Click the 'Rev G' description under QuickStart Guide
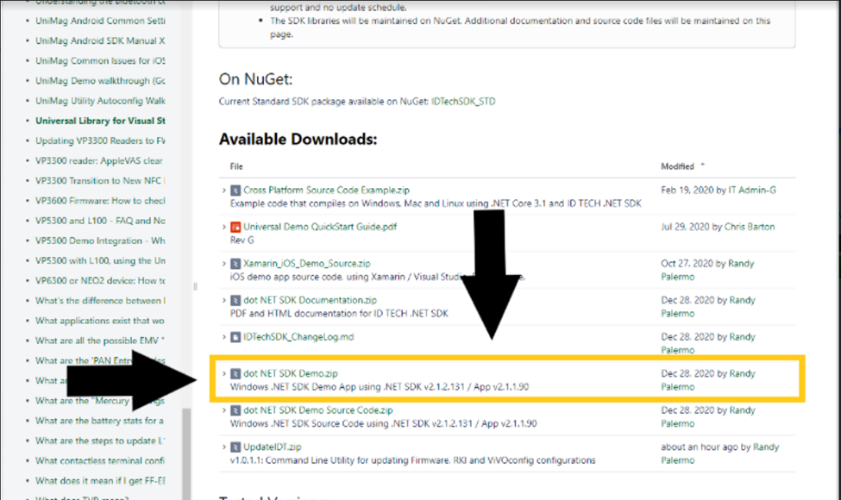 tap(242, 240)
